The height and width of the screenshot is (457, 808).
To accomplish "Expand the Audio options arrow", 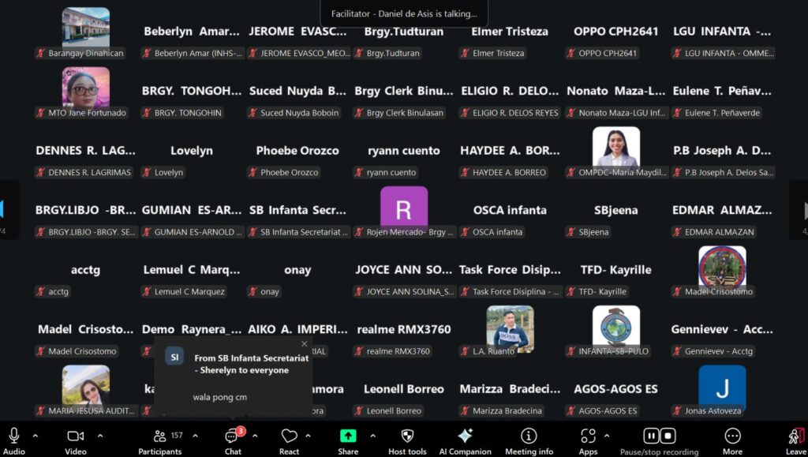I will pyautogui.click(x=35, y=436).
